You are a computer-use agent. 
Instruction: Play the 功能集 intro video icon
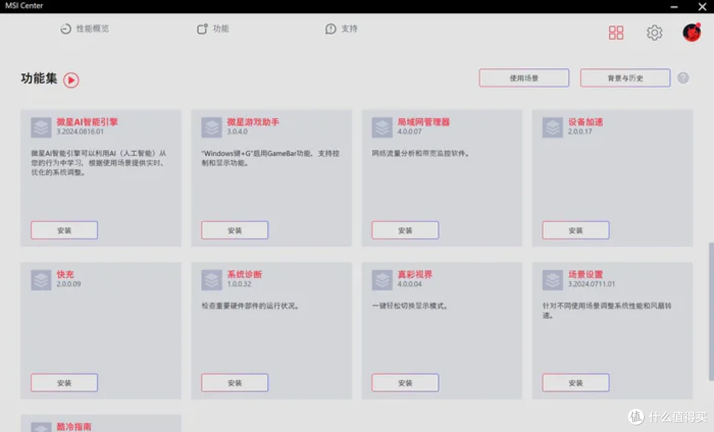[71, 80]
